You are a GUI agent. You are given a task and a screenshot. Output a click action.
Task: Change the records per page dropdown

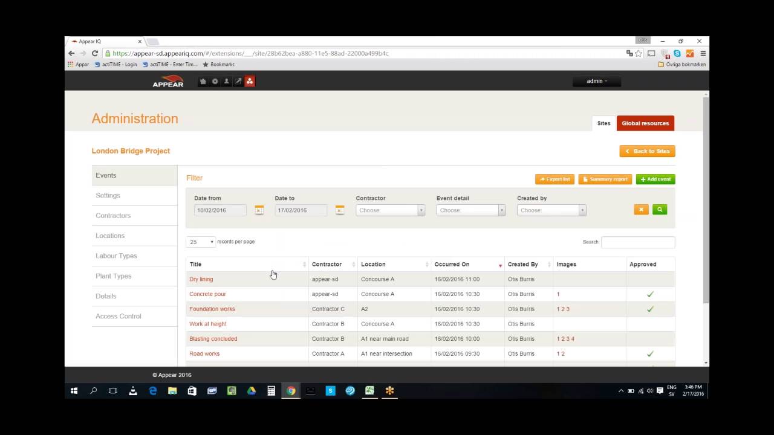pos(201,242)
